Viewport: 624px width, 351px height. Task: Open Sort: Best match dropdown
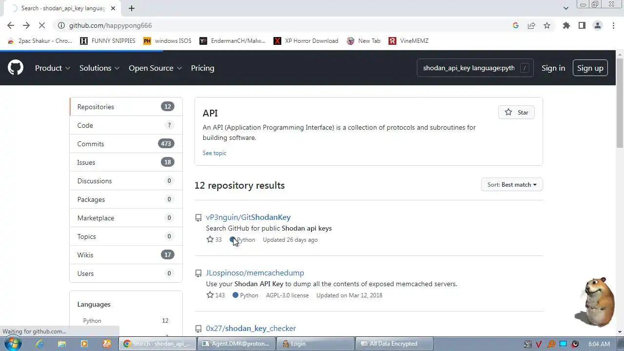click(512, 184)
